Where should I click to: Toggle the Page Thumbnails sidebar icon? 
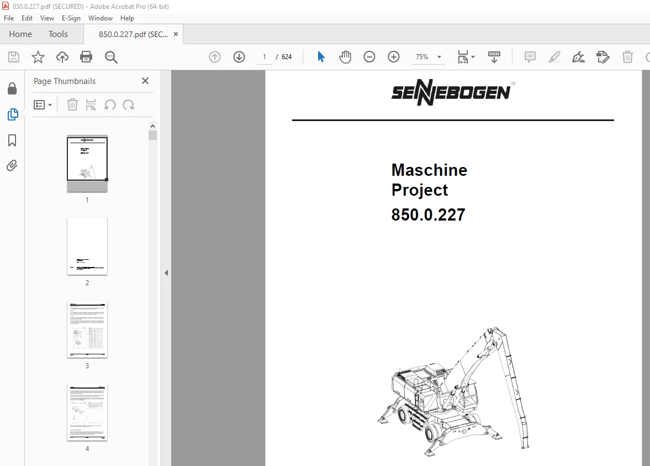(13, 114)
